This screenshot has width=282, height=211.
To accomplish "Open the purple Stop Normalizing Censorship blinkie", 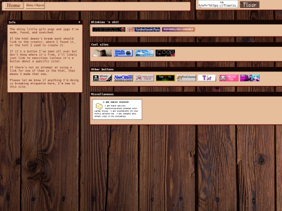I will [179, 29].
